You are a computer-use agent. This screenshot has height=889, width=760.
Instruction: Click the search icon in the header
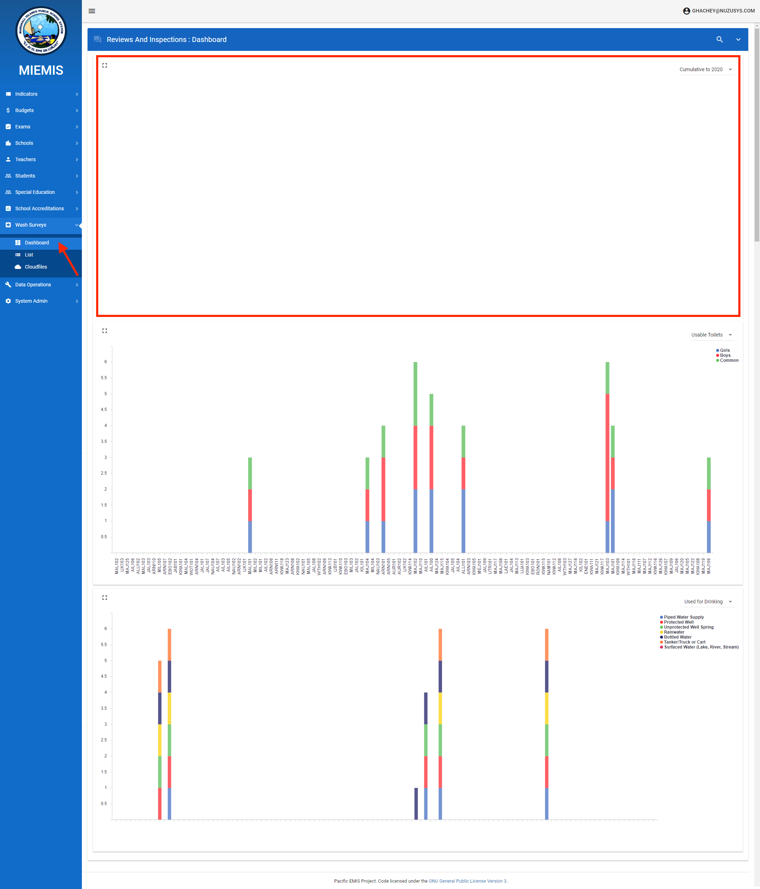tap(720, 39)
